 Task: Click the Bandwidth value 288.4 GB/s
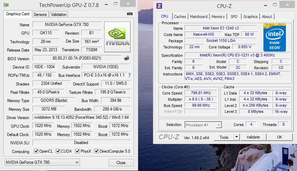click(x=112, y=109)
